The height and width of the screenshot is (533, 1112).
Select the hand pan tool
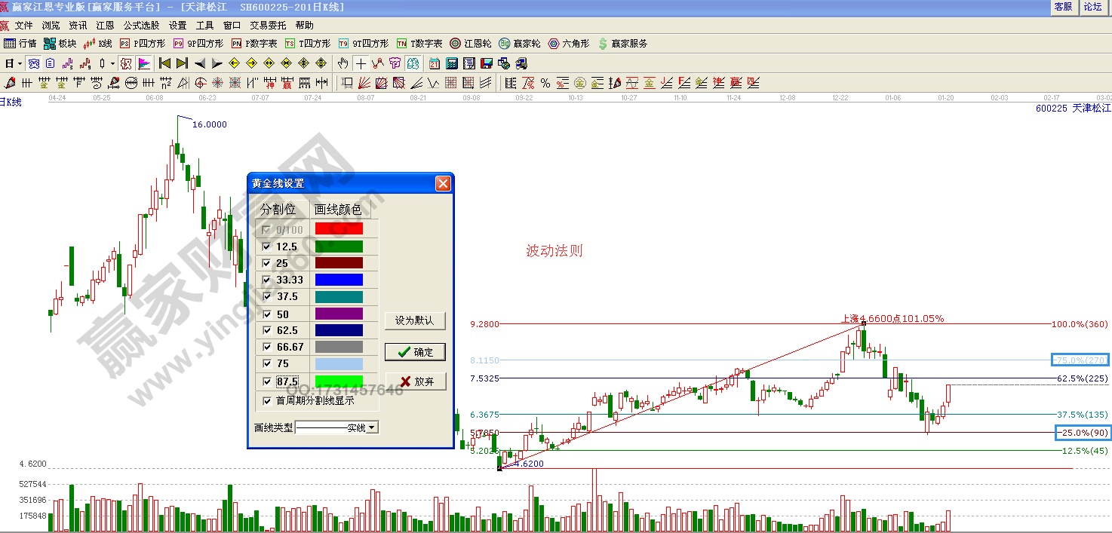[x=343, y=63]
